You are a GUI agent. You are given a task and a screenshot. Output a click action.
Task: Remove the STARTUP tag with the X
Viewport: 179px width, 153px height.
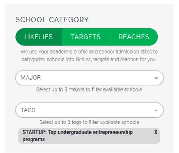click(x=156, y=132)
